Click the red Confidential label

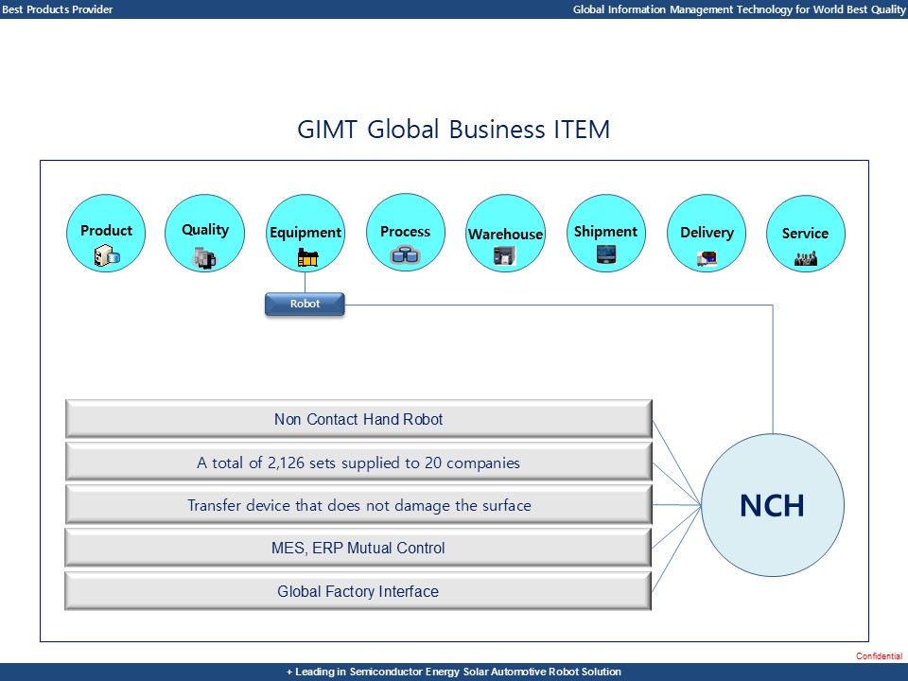point(879,656)
